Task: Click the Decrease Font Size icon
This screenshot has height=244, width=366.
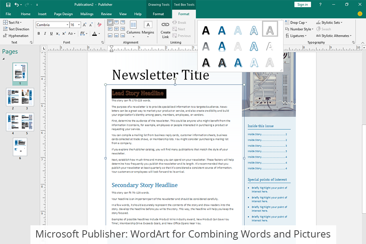Action: click(91, 25)
